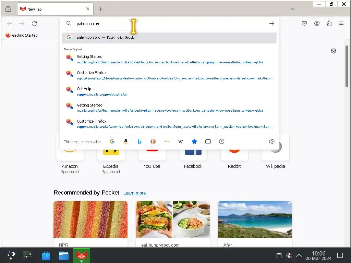Open the file manager from the taskbar

[64, 255]
